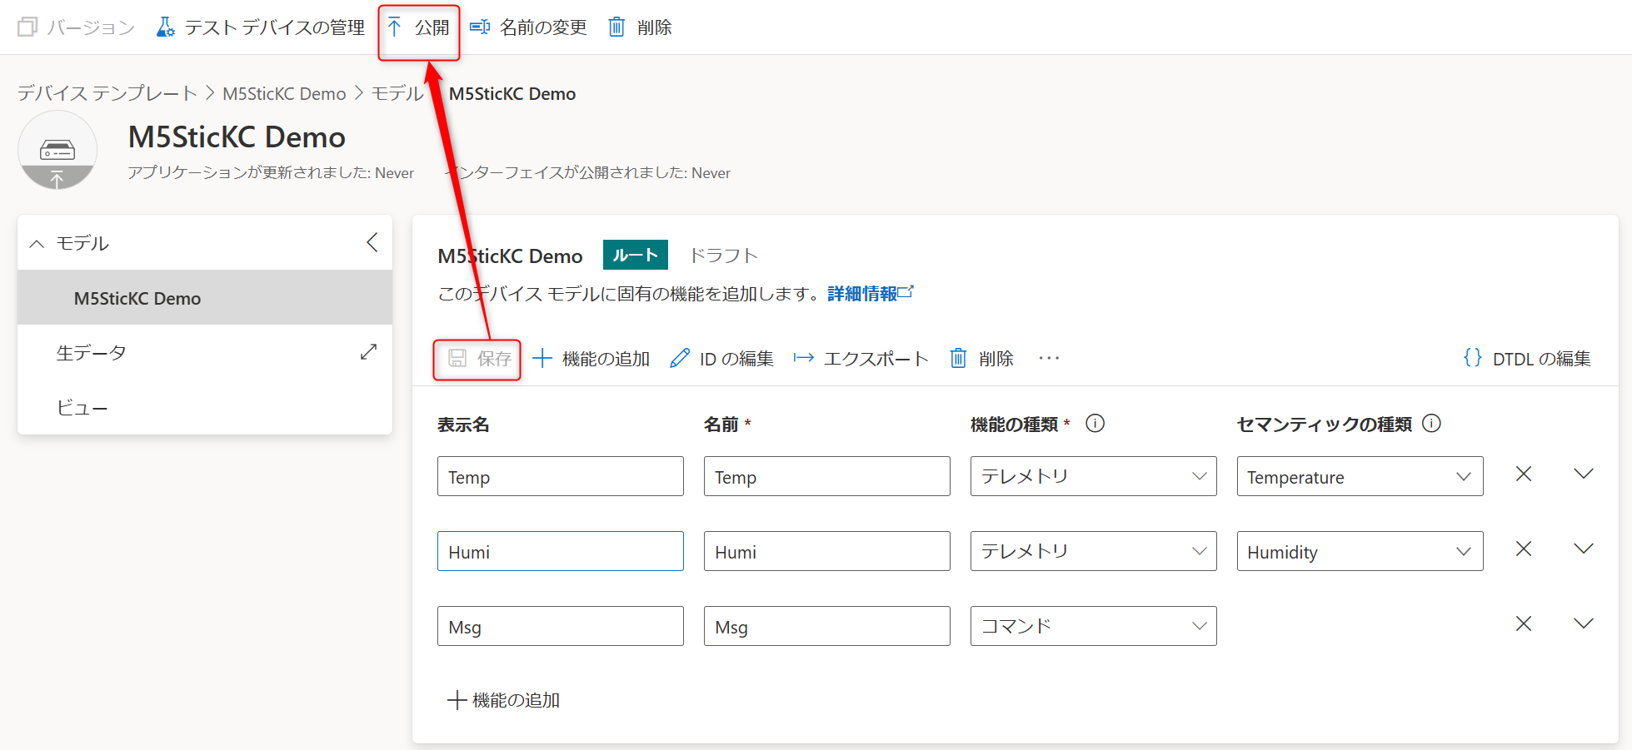Viewport: 1632px width, 750px height.
Task: Open capability type dropdown for Humi row
Action: point(1094,551)
